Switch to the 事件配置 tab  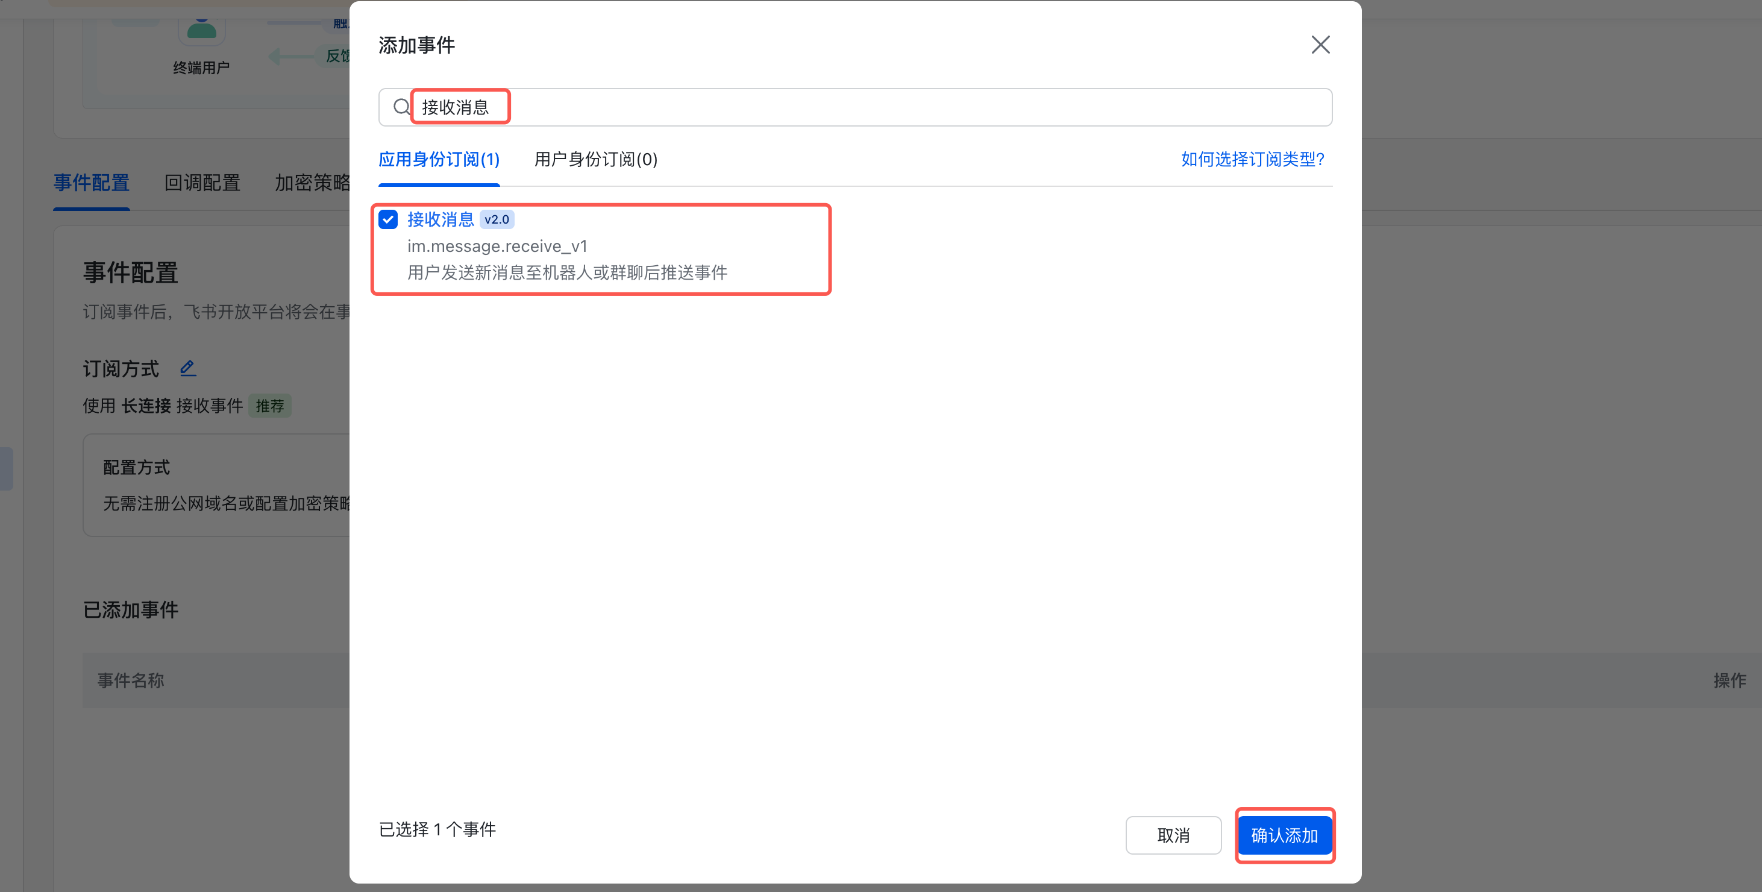tap(92, 183)
